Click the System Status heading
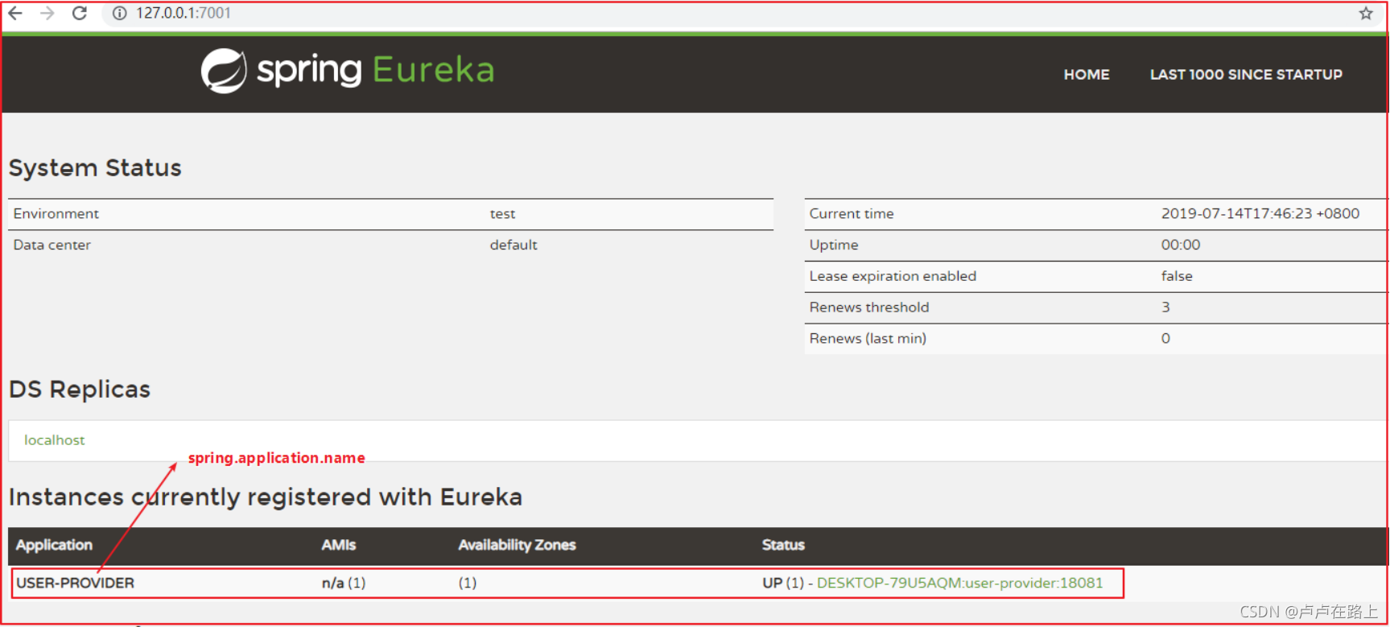 [x=95, y=167]
